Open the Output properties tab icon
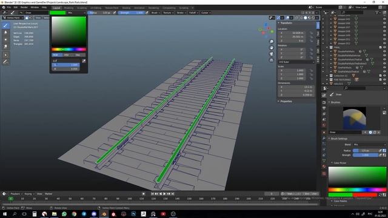This screenshot has height=218, width=388. 324,108
